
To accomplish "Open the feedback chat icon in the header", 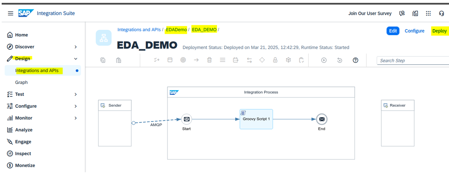I will [x=402, y=13].
